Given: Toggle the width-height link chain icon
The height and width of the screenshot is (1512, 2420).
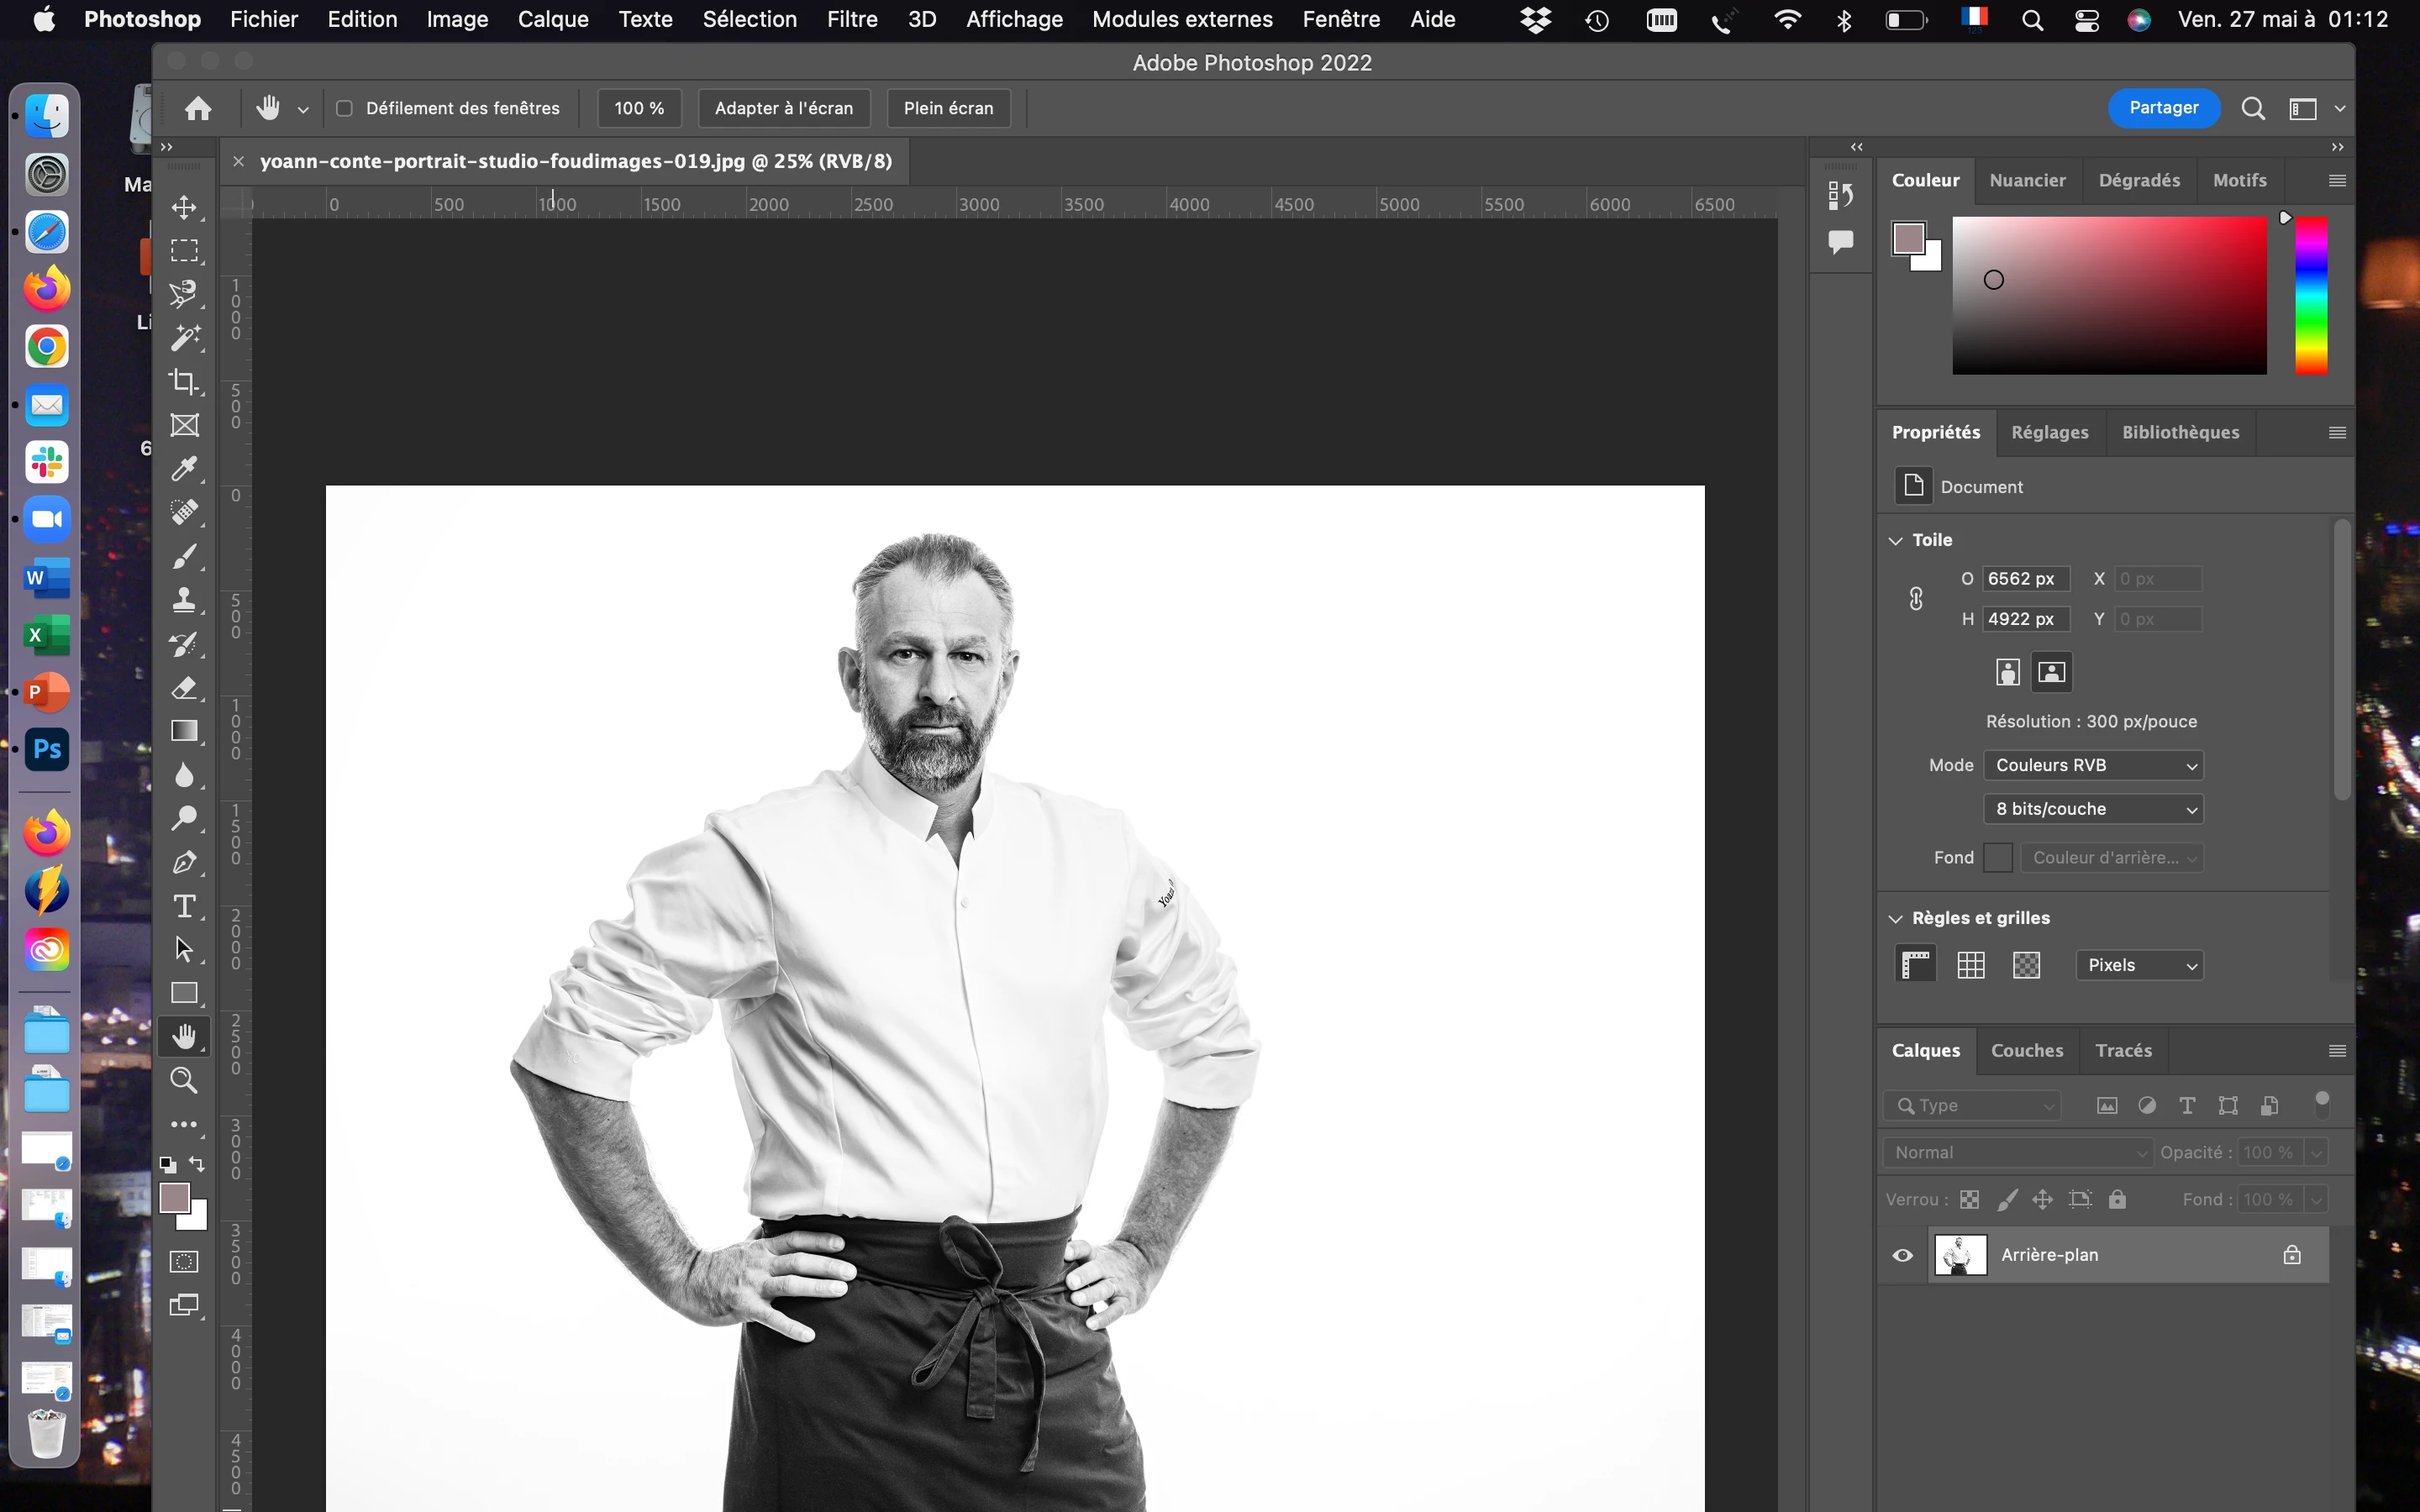Looking at the screenshot, I should 1915,599.
